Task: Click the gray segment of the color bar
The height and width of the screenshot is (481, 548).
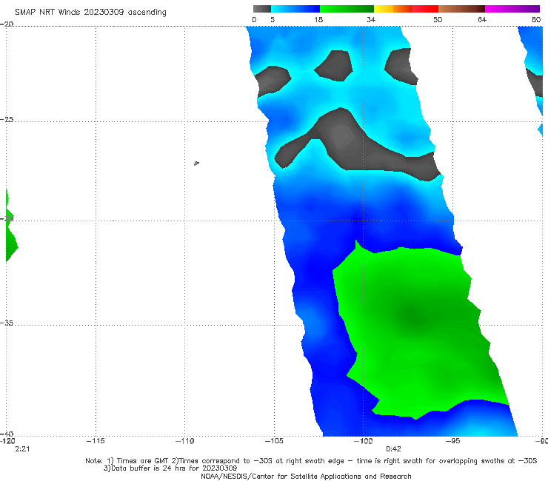Action: click(261, 9)
